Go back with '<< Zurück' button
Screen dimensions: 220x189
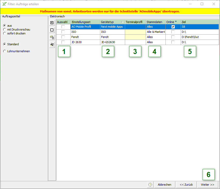(186, 185)
